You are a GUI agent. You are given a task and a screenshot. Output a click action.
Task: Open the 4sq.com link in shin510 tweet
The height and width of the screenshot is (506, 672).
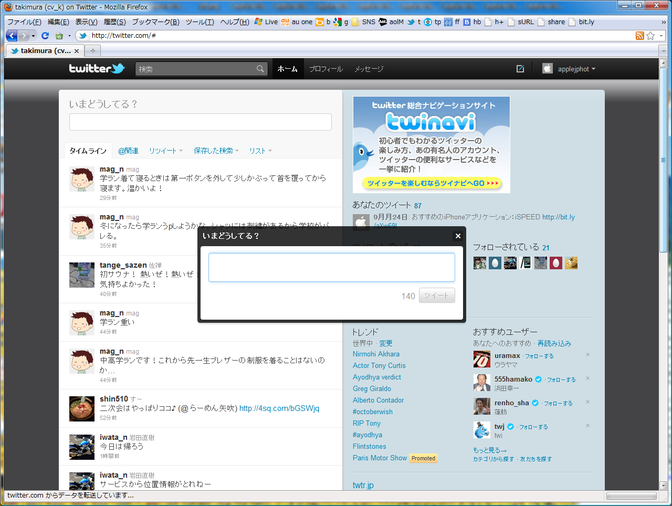(x=279, y=408)
